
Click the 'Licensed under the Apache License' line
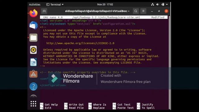[94, 30]
